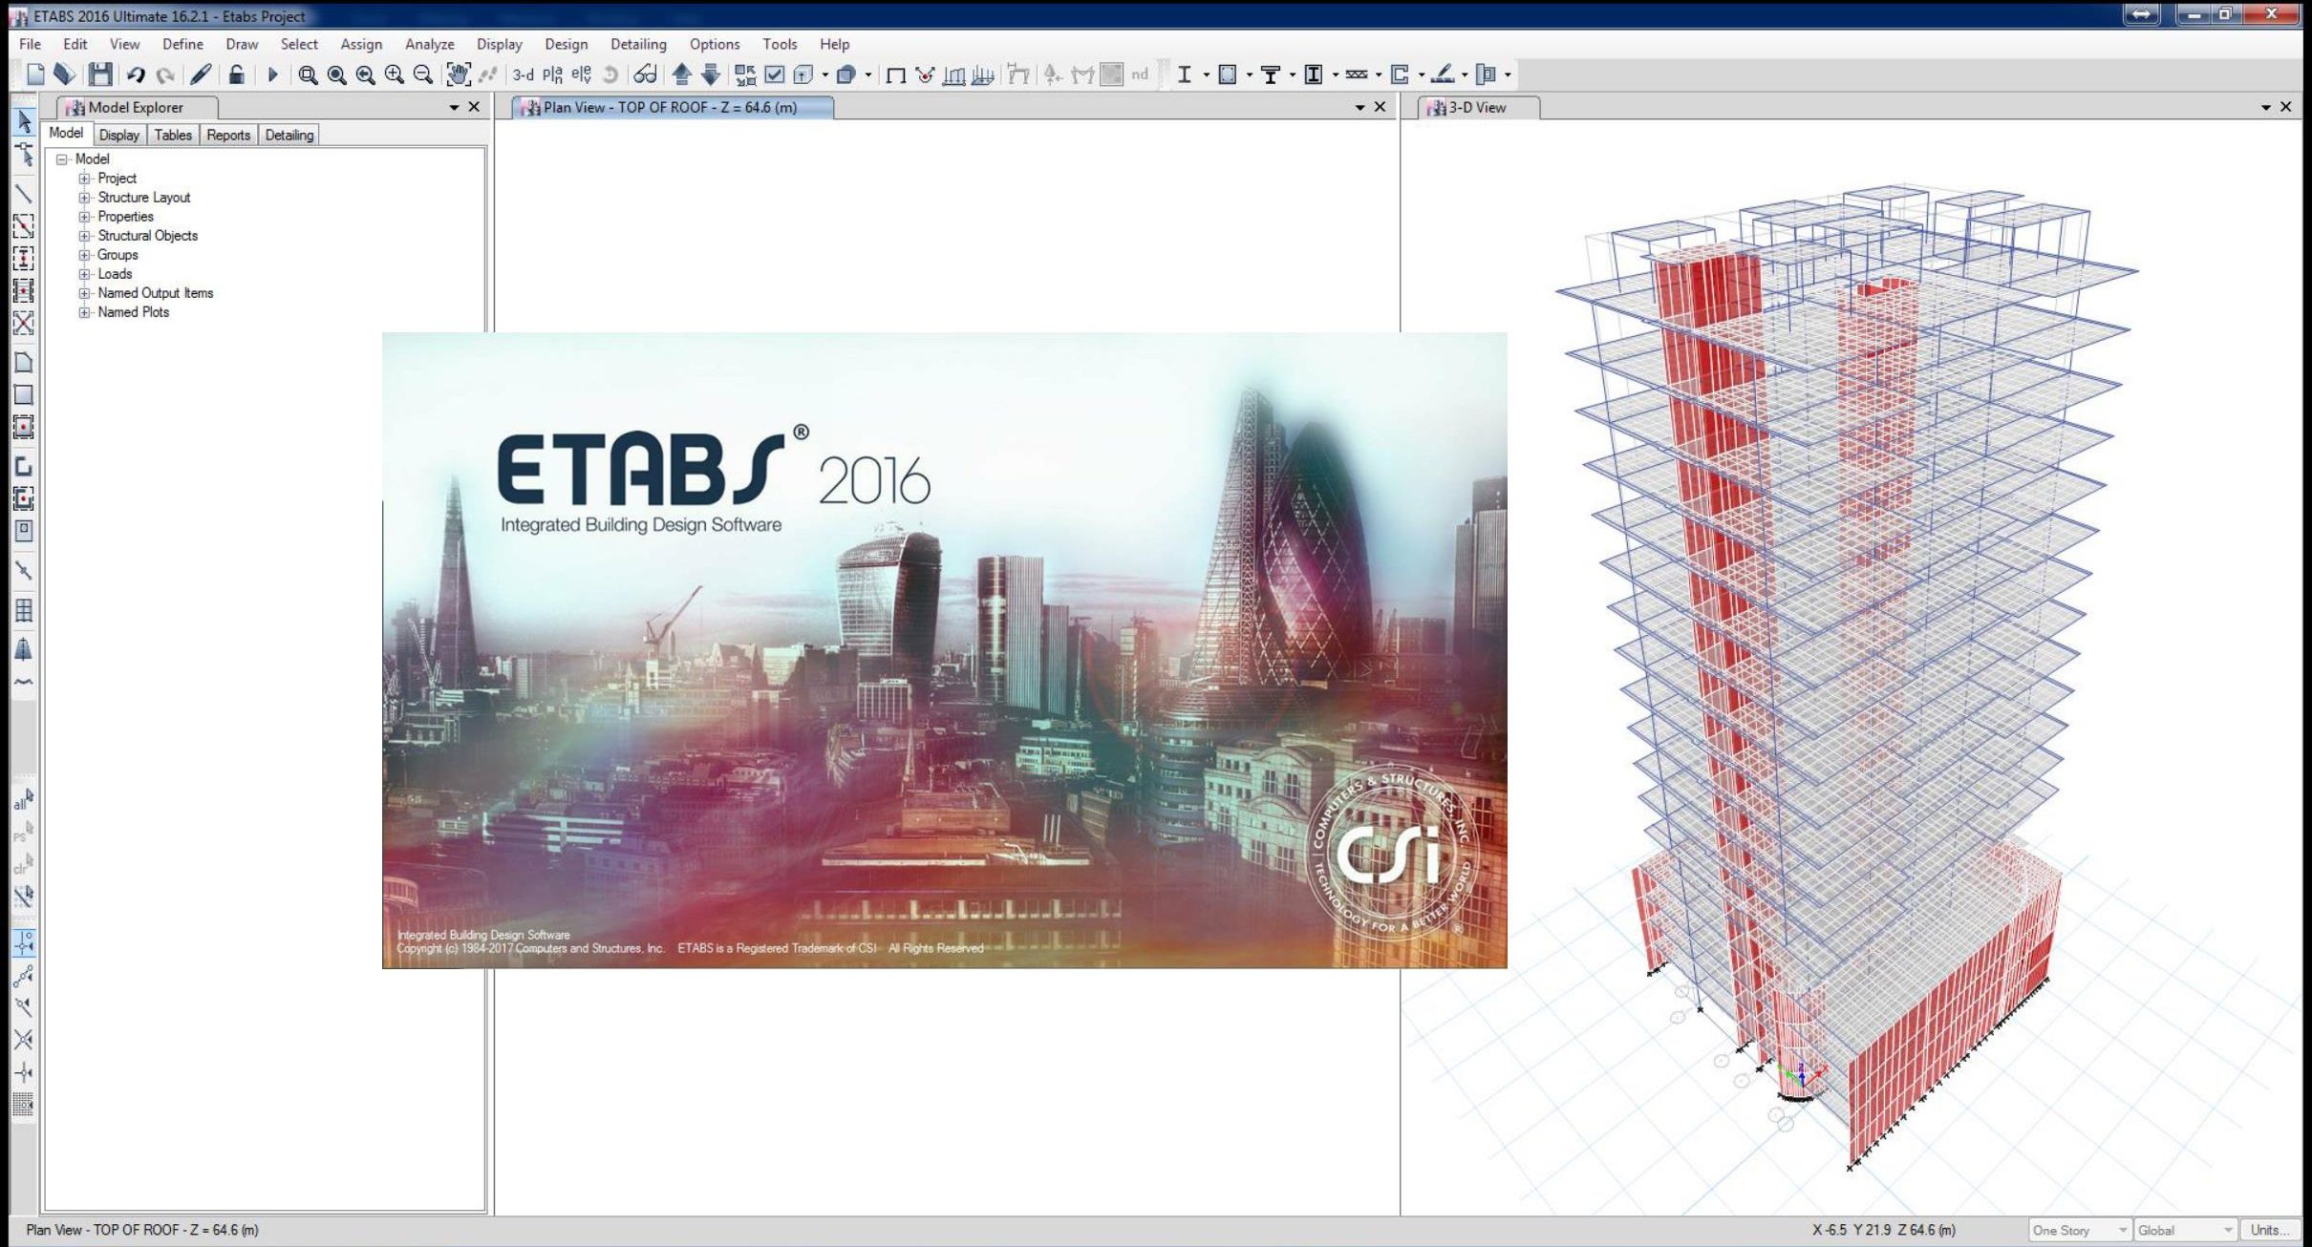Screen dimensions: 2312x1247
Task: Click the 3-D View window title bar
Action: pos(1481,107)
